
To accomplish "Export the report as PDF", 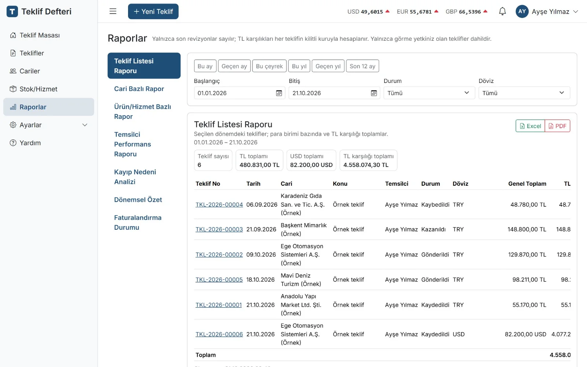I will pos(557,126).
